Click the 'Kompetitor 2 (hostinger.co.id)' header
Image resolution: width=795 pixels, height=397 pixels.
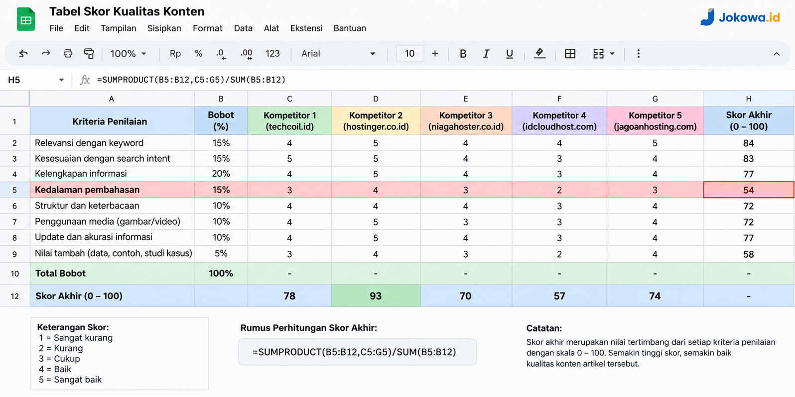click(x=376, y=121)
